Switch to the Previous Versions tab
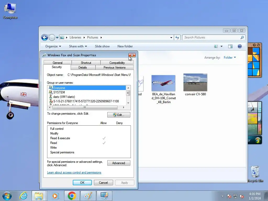This screenshot has height=201, width=268. (x=115, y=68)
